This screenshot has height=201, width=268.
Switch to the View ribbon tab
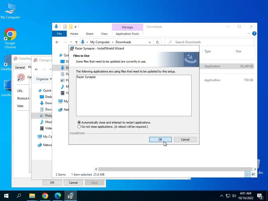(x=104, y=34)
